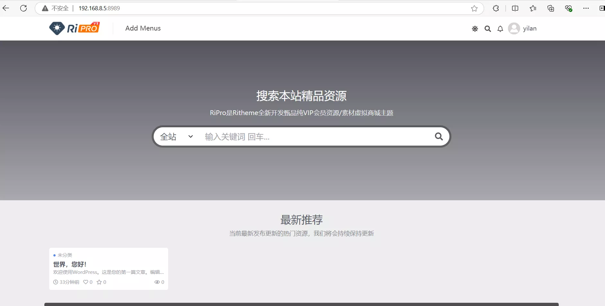Open the browser extensions puzzle icon
This screenshot has width=605, height=306.
pyautogui.click(x=496, y=8)
